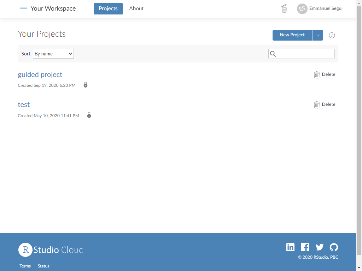
Task: Click the RStudio Cloud logo in the footer
Action: (51, 249)
